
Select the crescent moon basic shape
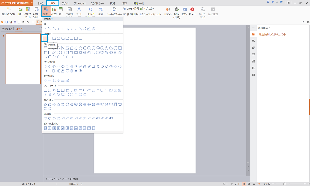pyautogui.click(x=115, y=53)
